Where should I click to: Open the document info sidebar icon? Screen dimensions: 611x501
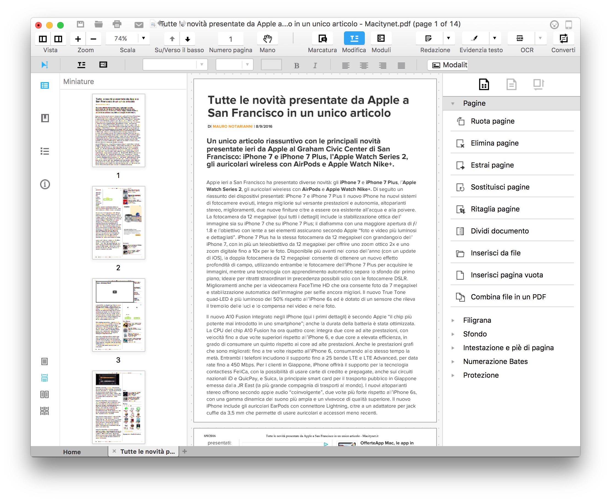coord(45,184)
